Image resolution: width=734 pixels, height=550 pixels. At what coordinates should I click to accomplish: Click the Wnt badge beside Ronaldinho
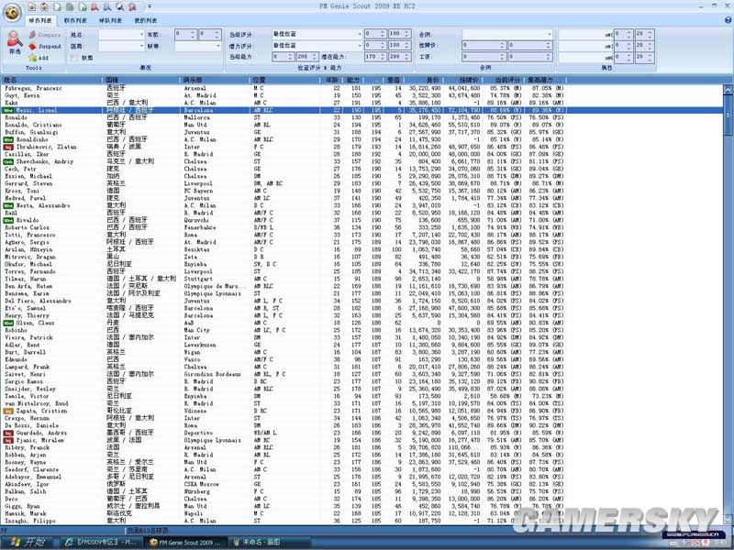point(8,139)
